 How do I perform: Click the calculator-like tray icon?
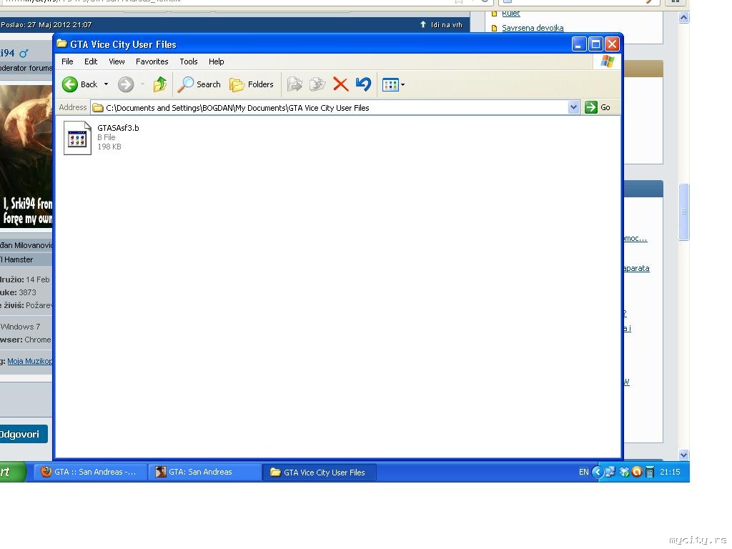click(649, 472)
